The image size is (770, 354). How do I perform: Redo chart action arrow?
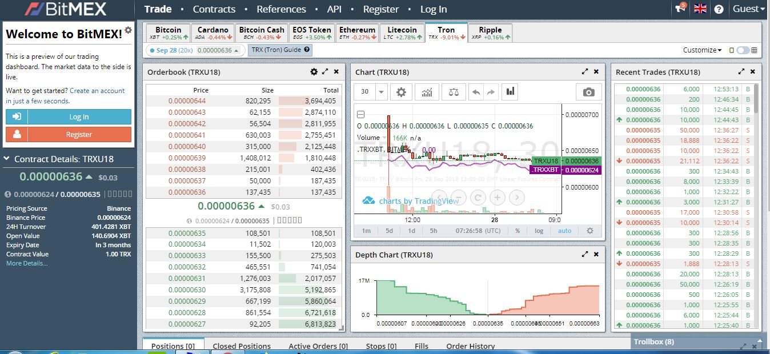tap(491, 92)
